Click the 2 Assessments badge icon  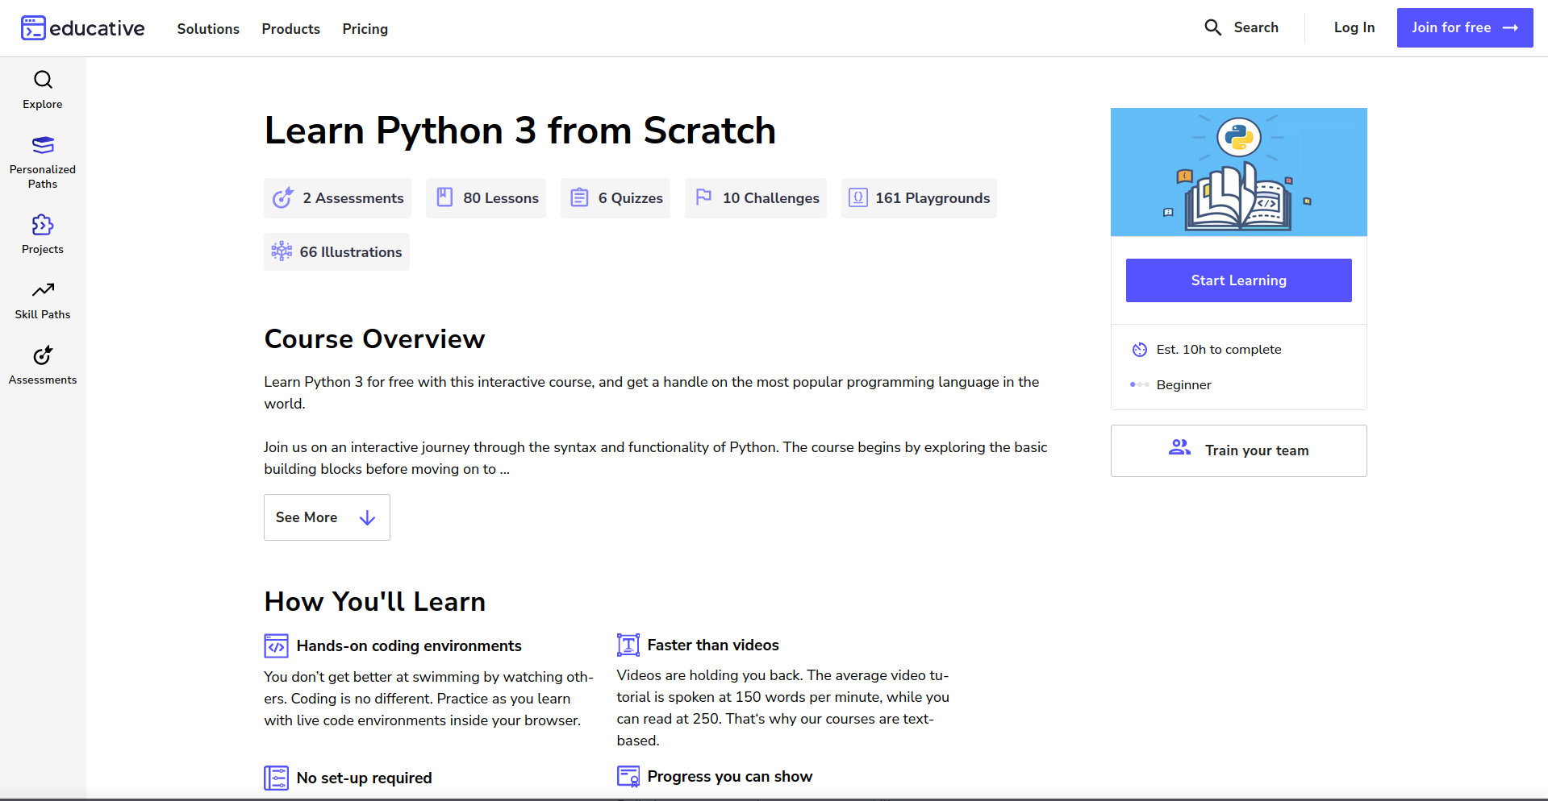point(282,197)
